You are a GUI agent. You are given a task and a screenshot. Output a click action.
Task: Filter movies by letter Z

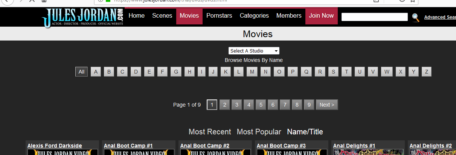tap(426, 72)
